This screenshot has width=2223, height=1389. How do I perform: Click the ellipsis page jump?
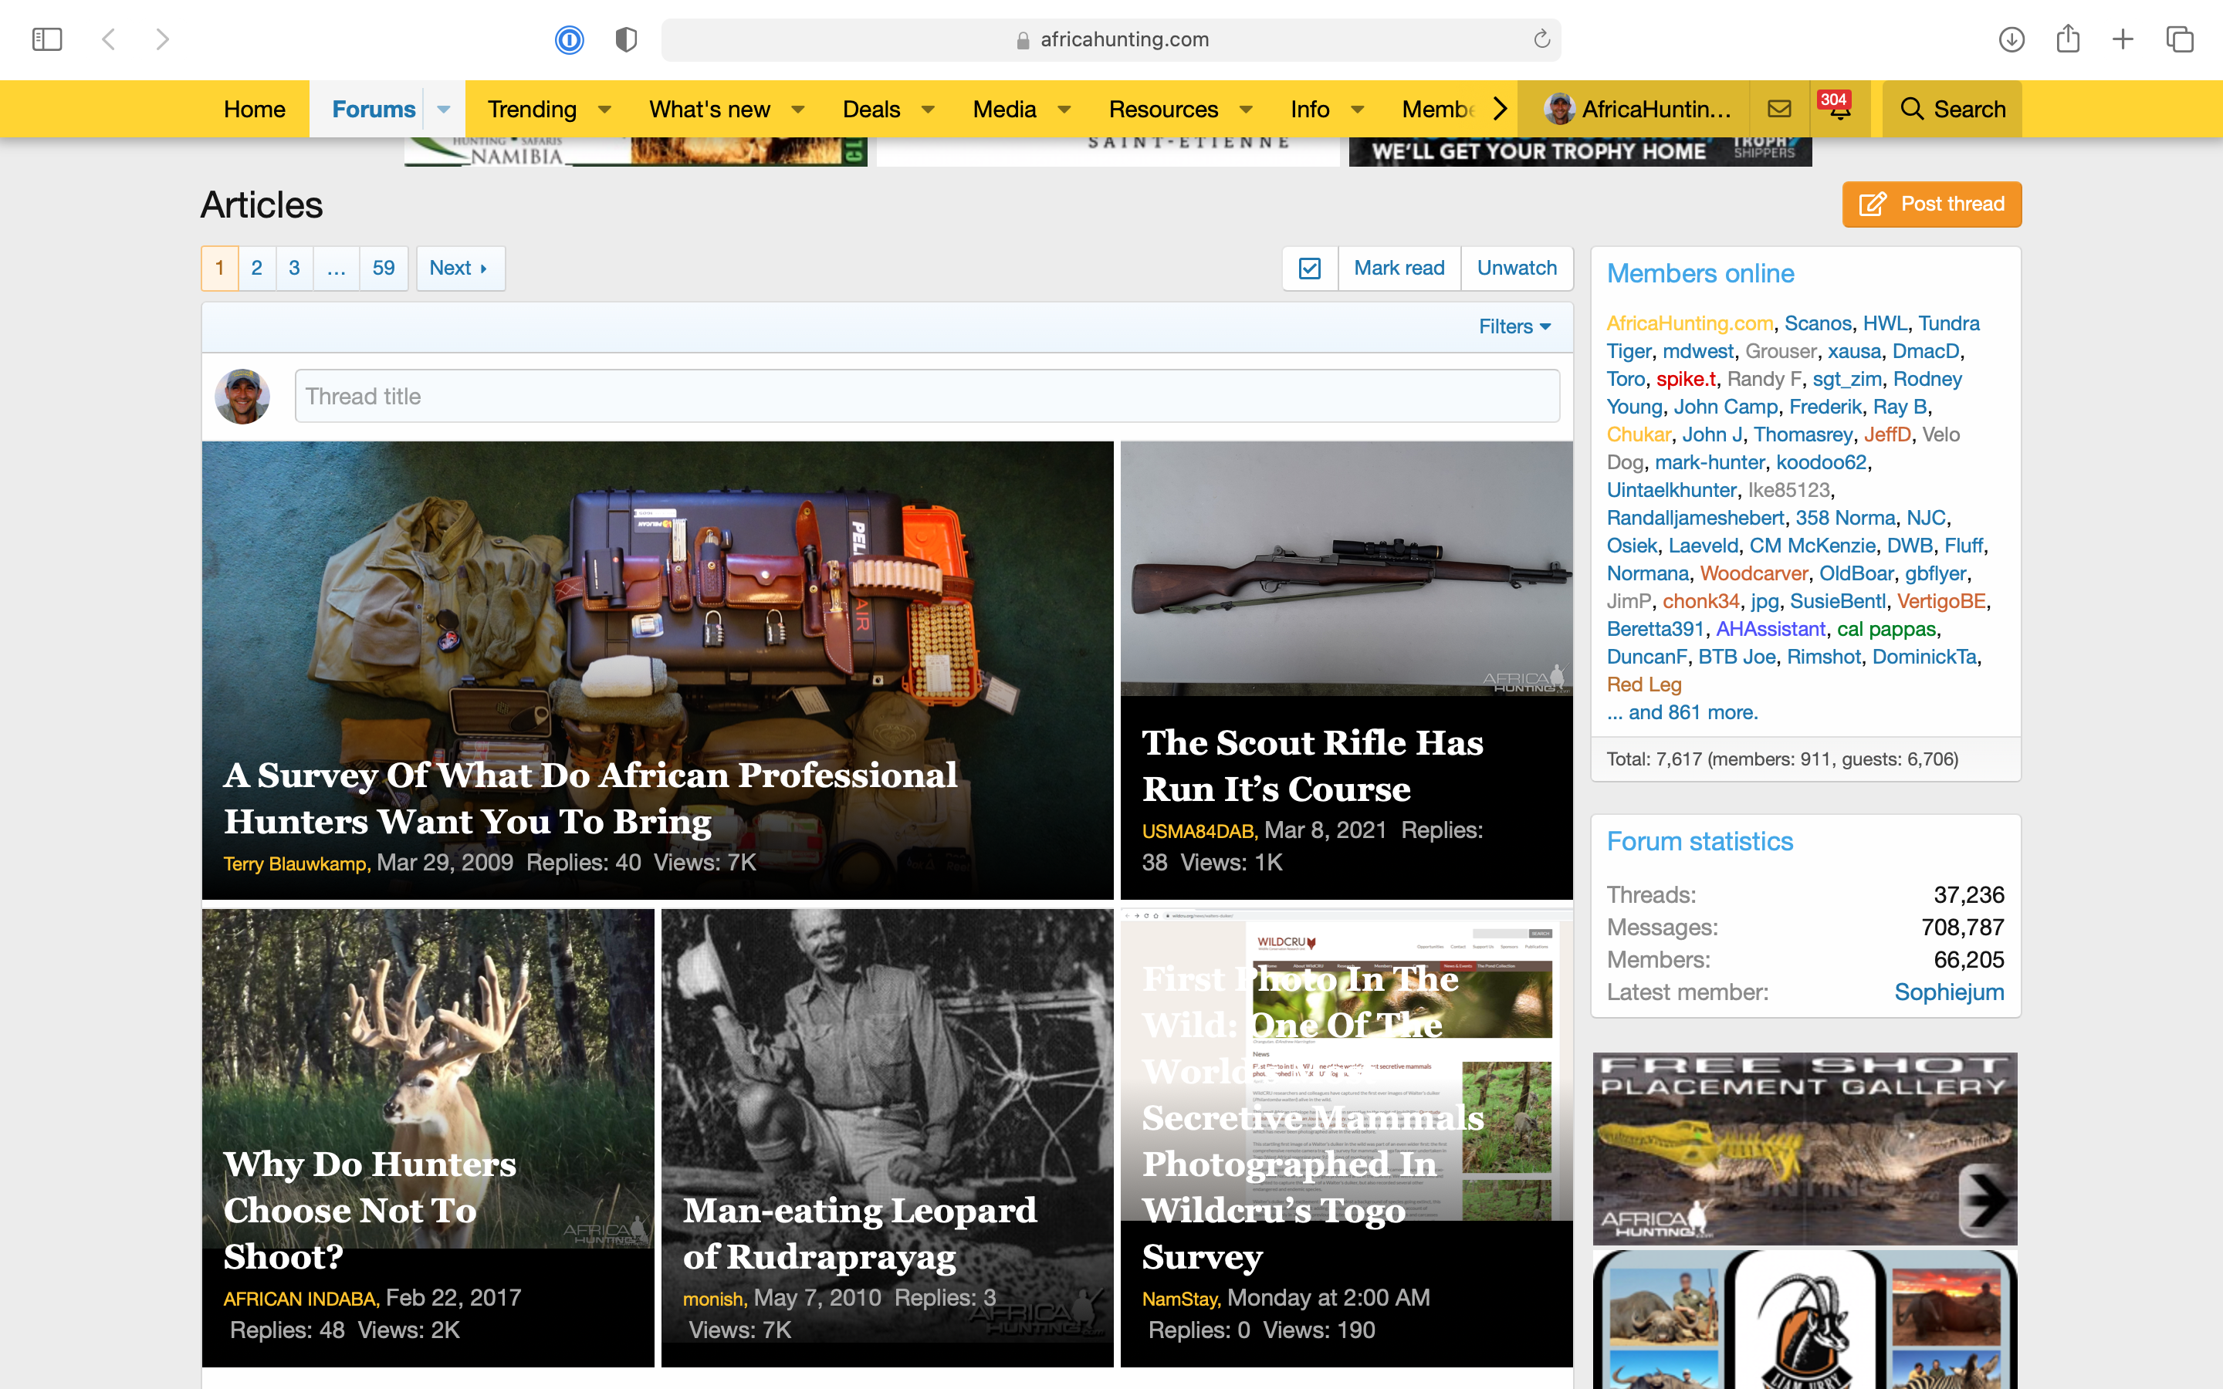point(337,269)
